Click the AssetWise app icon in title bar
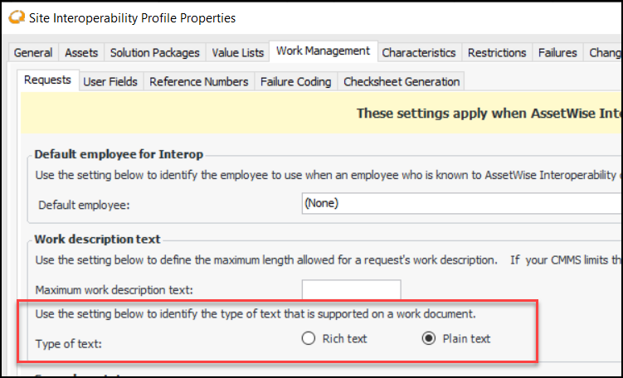Screen dimensions: 623x378 pos(14,17)
